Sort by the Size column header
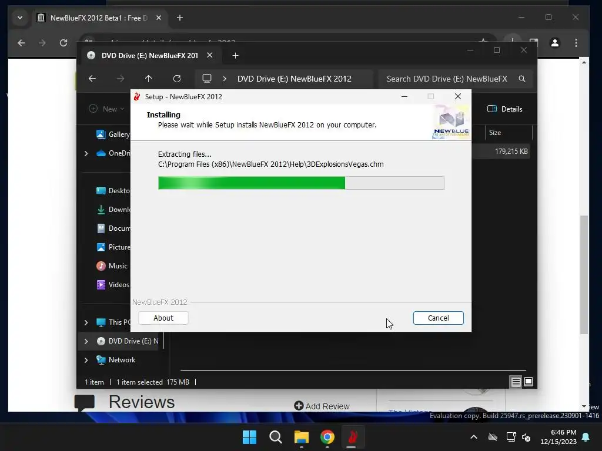Viewport: 602px width, 451px height. click(495, 133)
